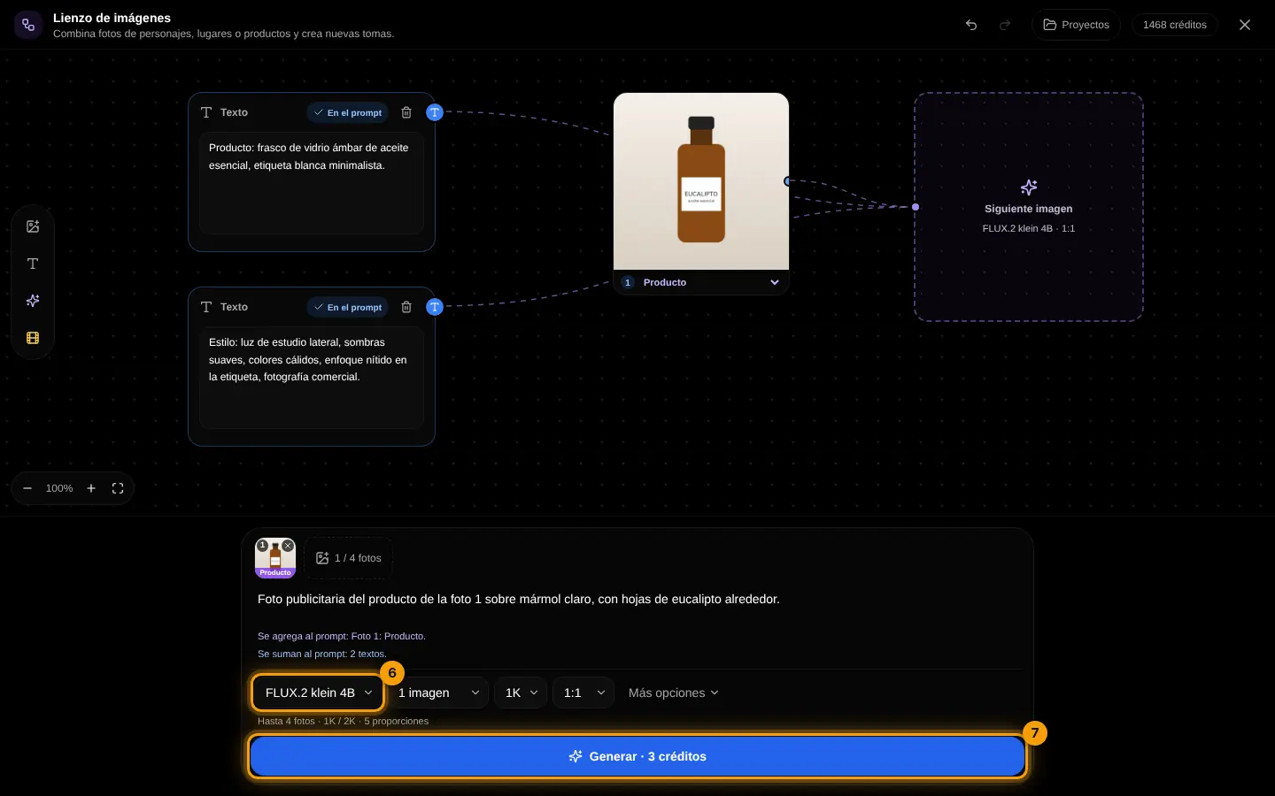Screen dimensions: 1275x796
Task: Click into the Producto description text box
Action: (312, 183)
